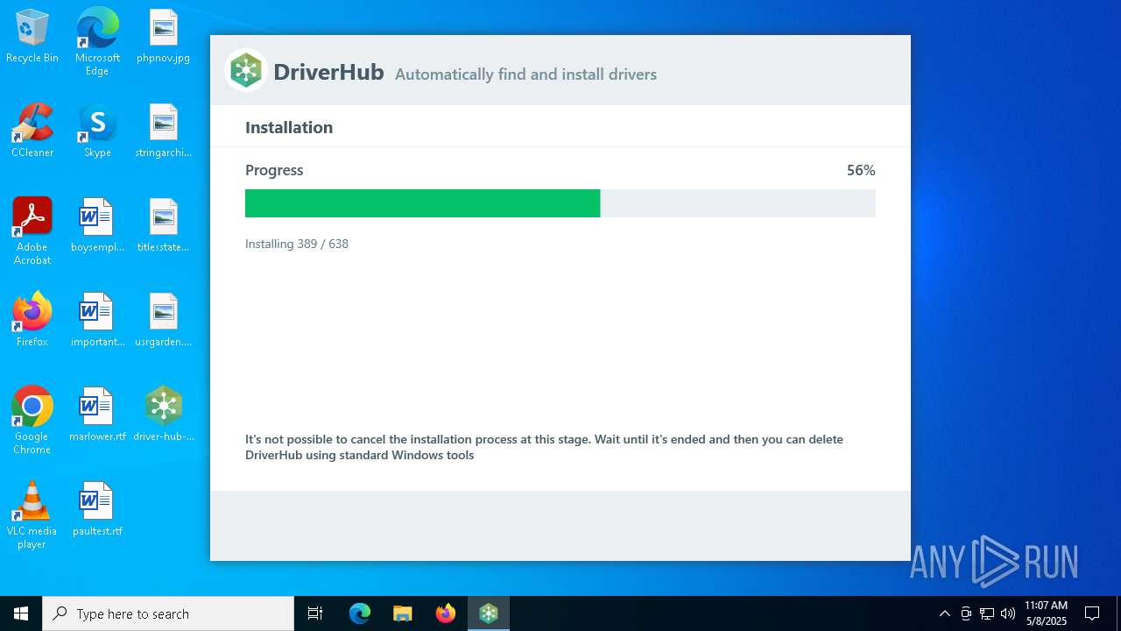Select the Skype desktop shortcut

[97, 131]
